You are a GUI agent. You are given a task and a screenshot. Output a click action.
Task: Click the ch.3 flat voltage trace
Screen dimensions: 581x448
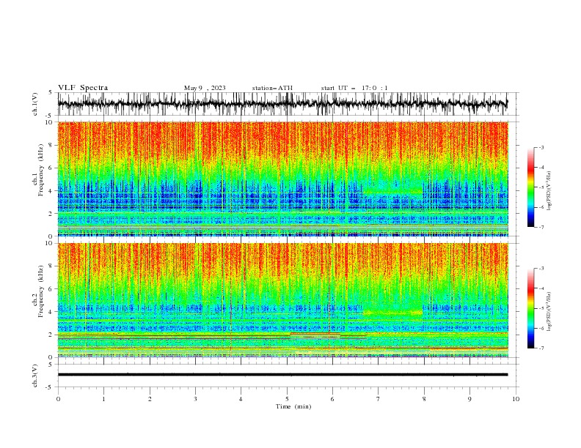tap(282, 375)
